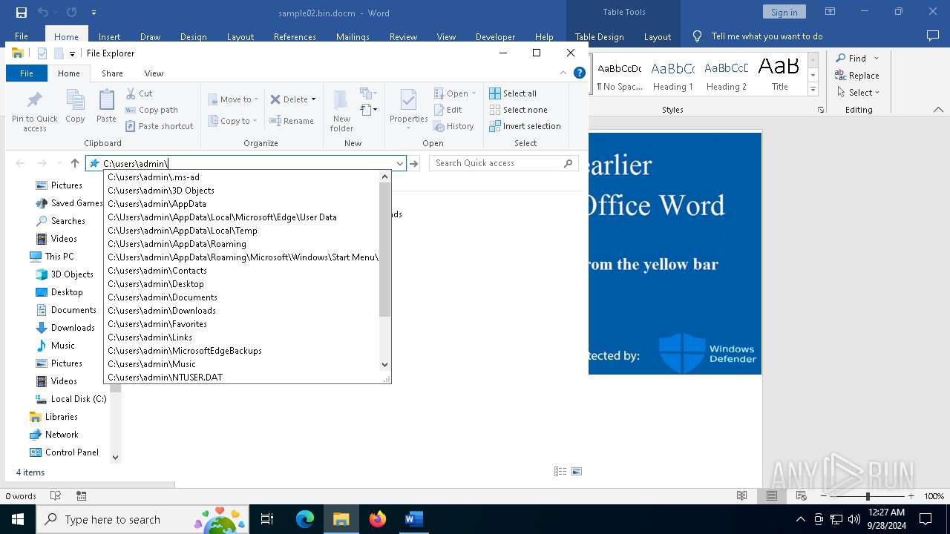Click Select none command
The height and width of the screenshot is (534, 950).
518,110
